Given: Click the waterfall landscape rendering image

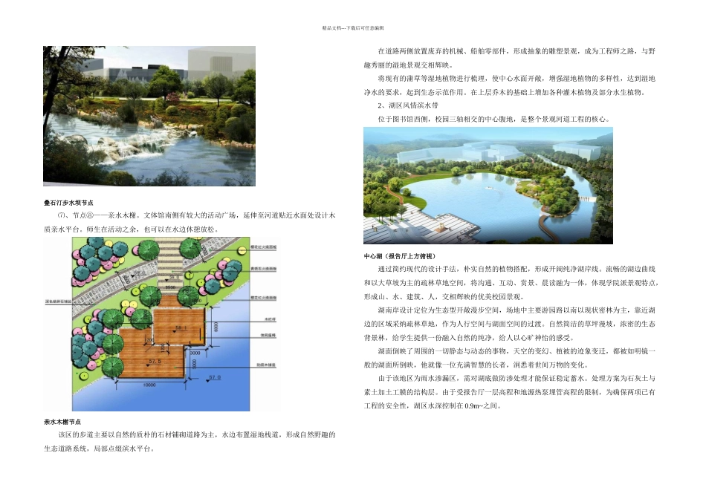Looking at the screenshot, I should click(149, 116).
